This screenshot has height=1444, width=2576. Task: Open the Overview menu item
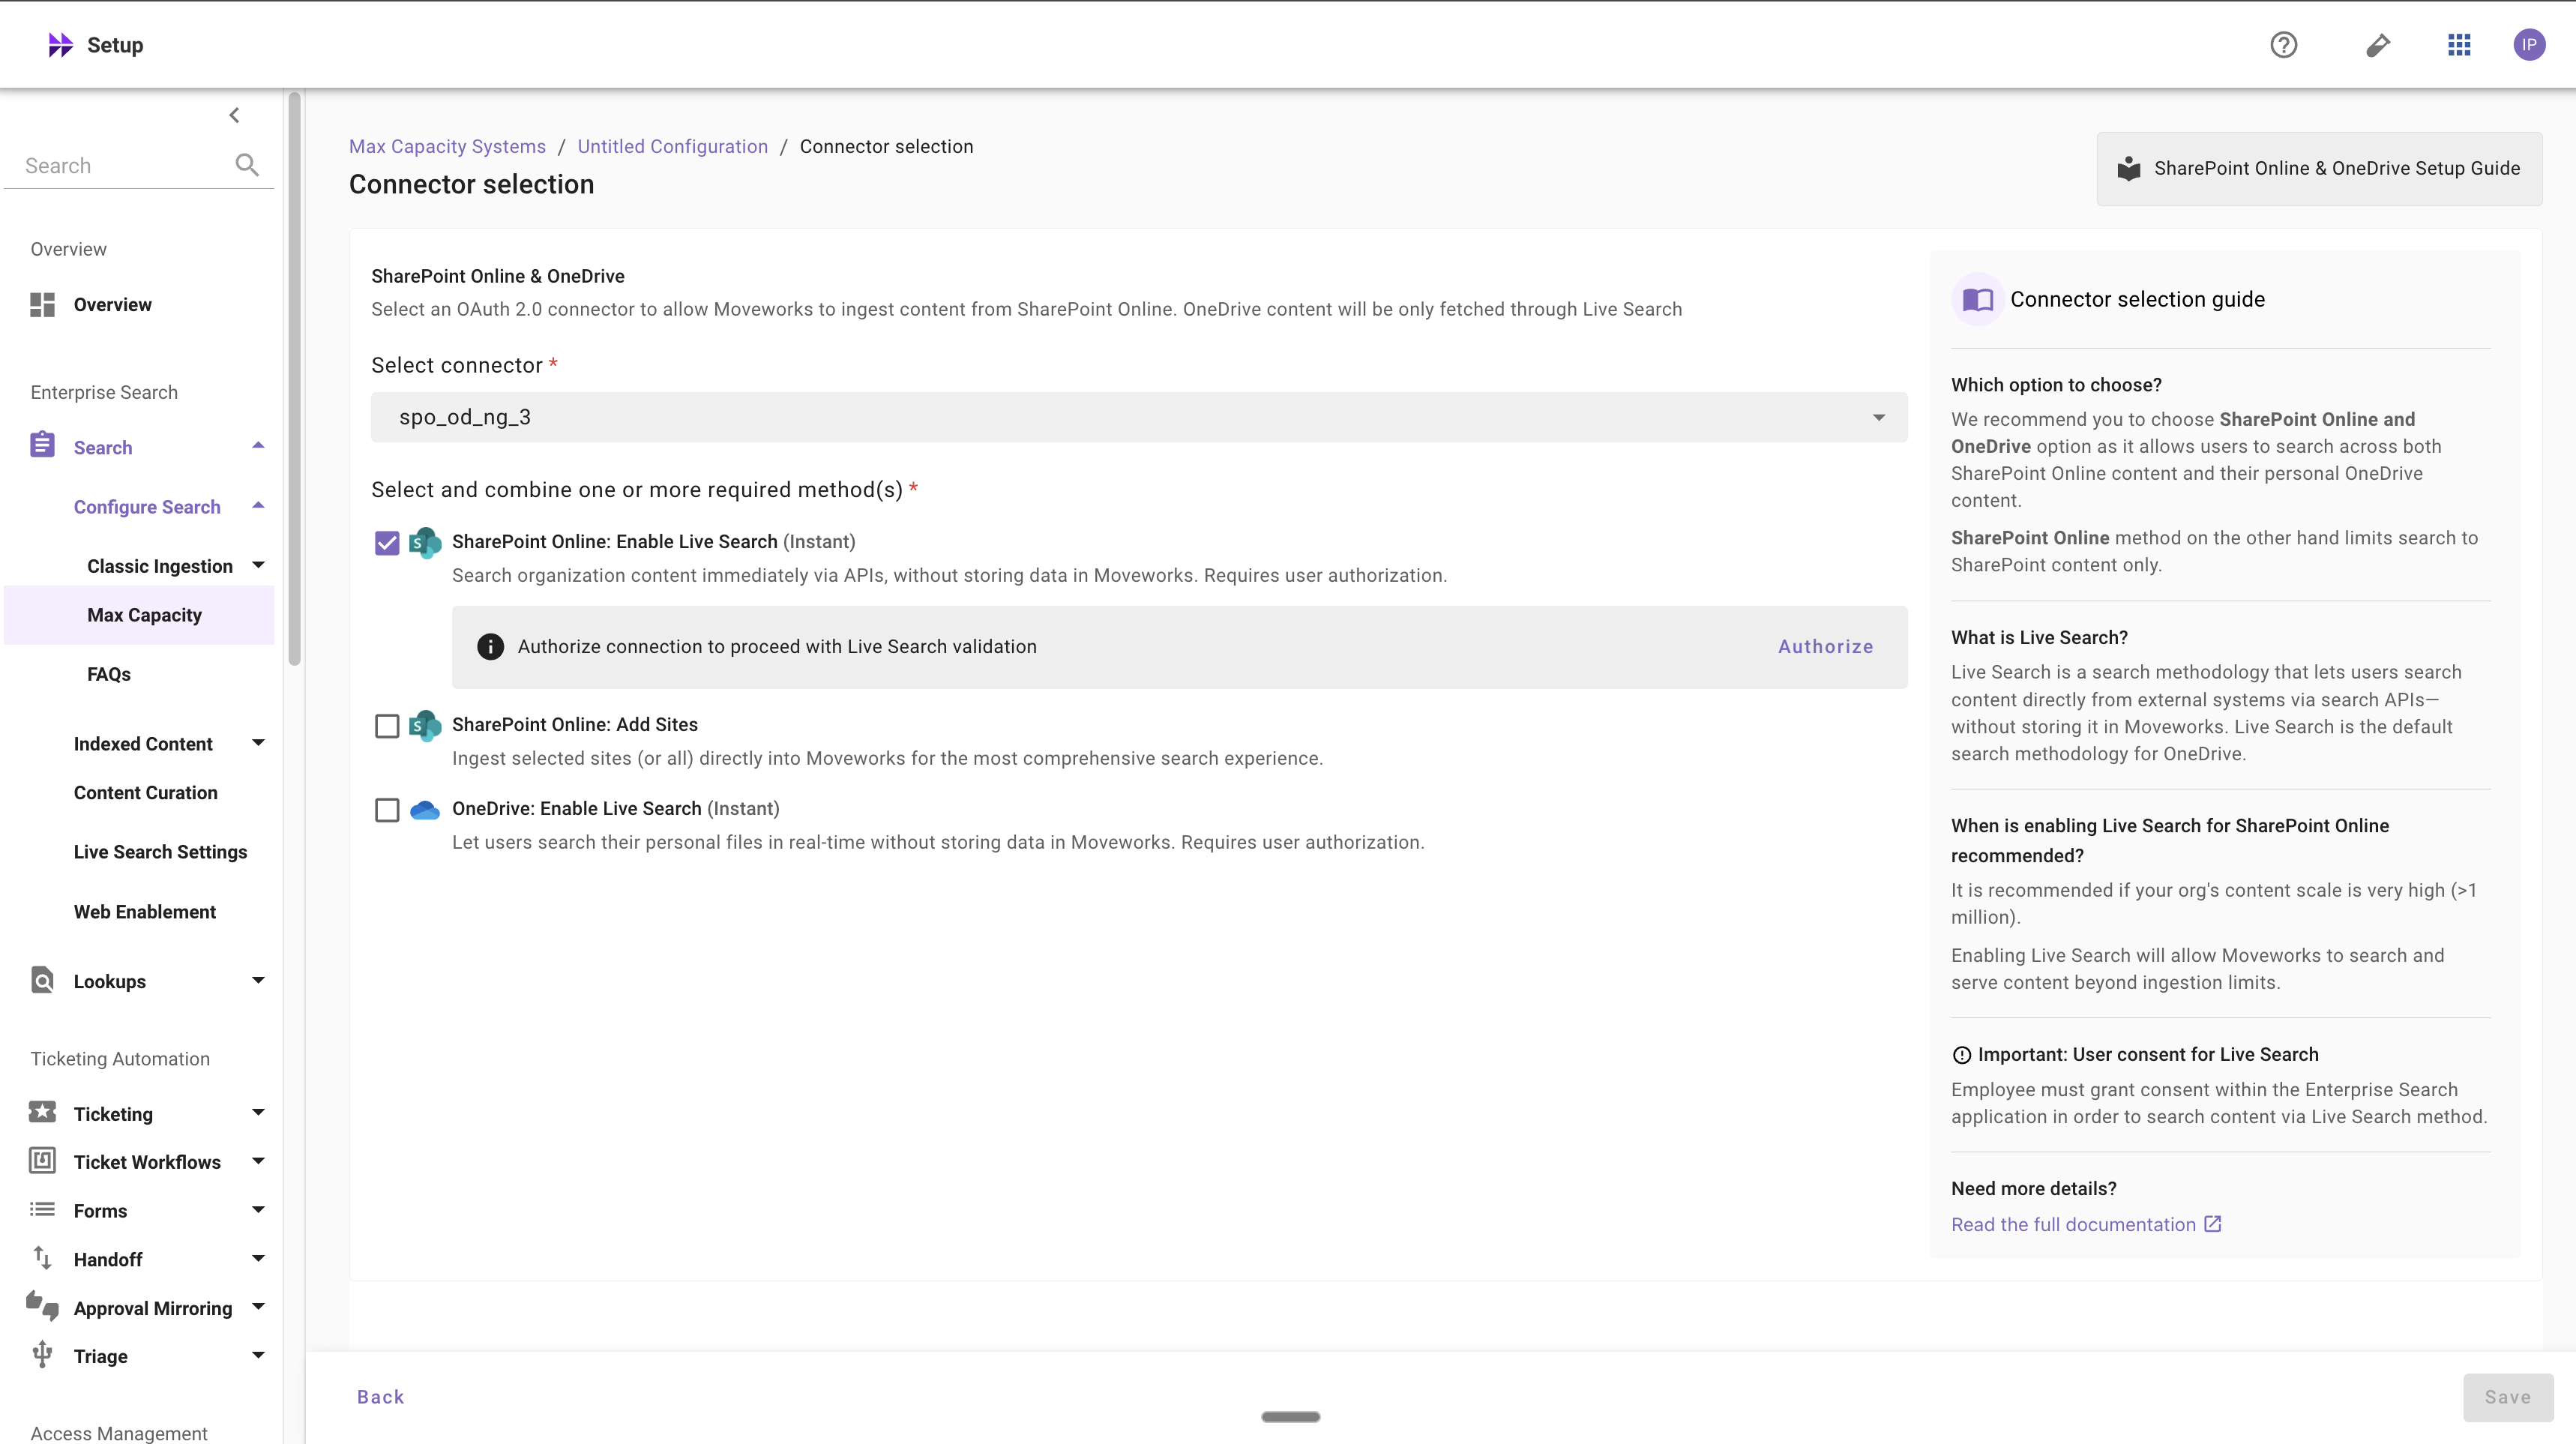112,305
